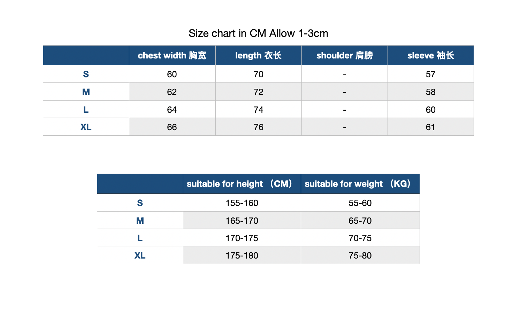Select height cell 155-160
This screenshot has width=513, height=309.
[242, 203]
